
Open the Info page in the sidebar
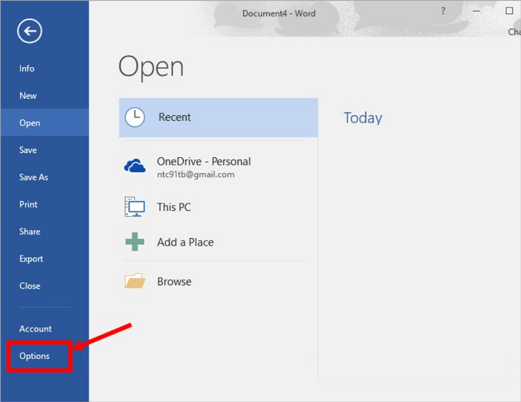click(27, 68)
